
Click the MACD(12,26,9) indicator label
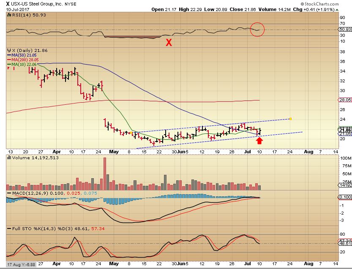(x=30, y=193)
